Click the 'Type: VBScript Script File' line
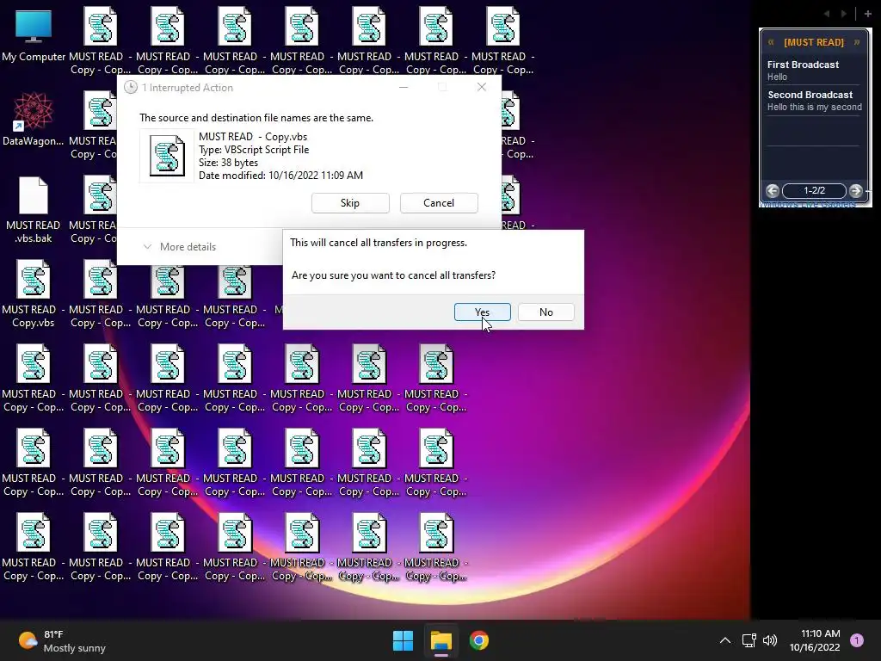 tap(254, 150)
